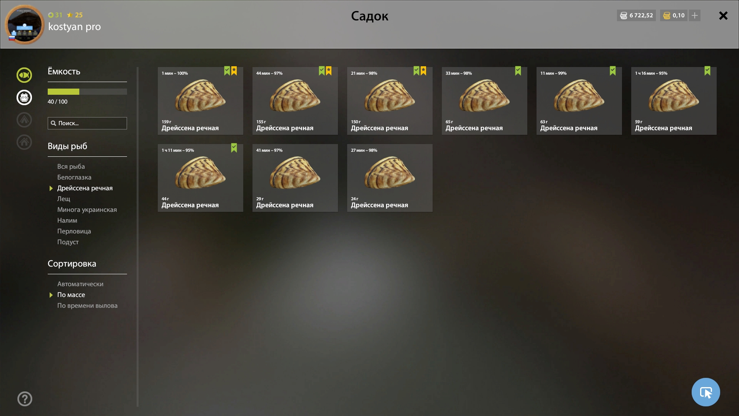Toggle yellow star flag on 155 г mussel

[329, 71]
